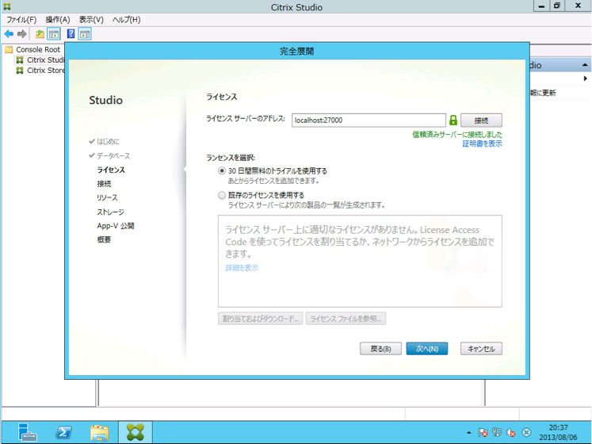
Task: Open File Explorer from the taskbar
Action: [x=99, y=432]
